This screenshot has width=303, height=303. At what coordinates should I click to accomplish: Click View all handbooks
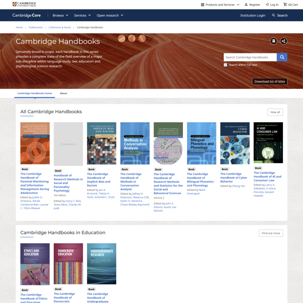275,112
